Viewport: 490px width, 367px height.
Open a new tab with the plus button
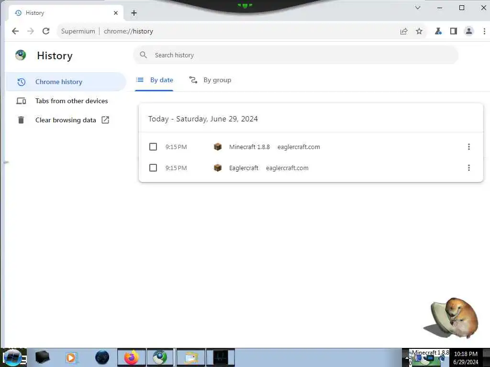click(x=134, y=13)
